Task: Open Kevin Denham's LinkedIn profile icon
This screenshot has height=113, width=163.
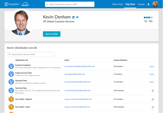Action: point(73,17)
